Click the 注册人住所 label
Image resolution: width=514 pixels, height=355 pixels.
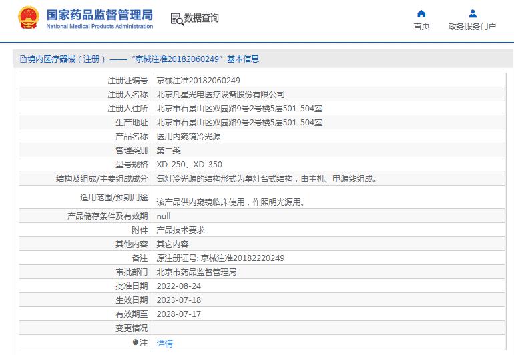point(127,109)
